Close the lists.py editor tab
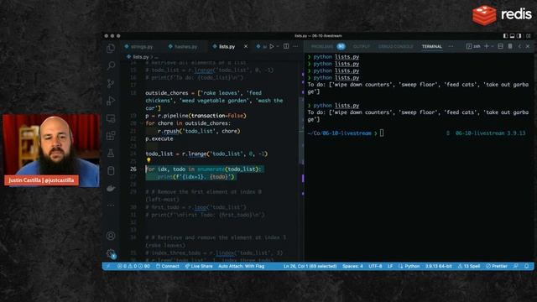This screenshot has height=302, width=537. point(246,46)
